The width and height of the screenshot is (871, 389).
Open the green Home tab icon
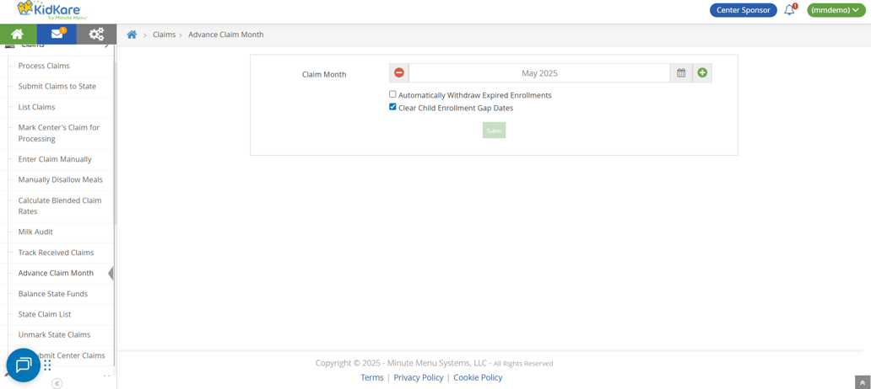(17, 34)
